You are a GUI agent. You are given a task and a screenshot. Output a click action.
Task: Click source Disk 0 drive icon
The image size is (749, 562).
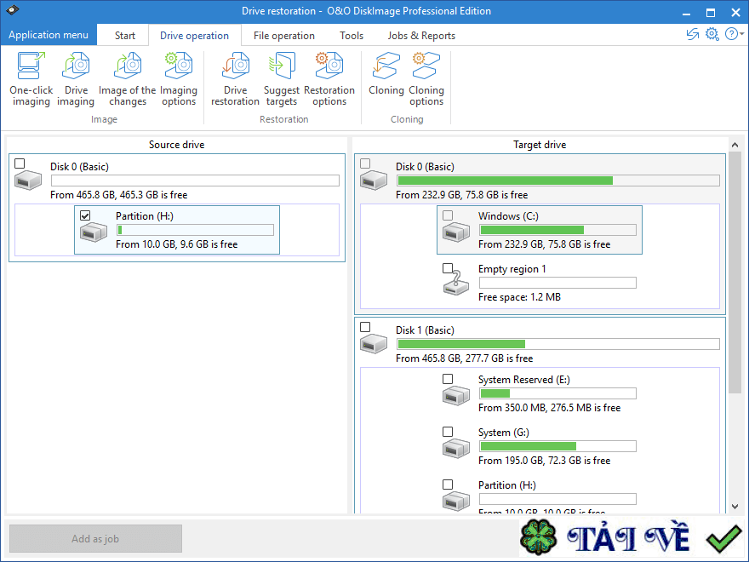[28, 181]
